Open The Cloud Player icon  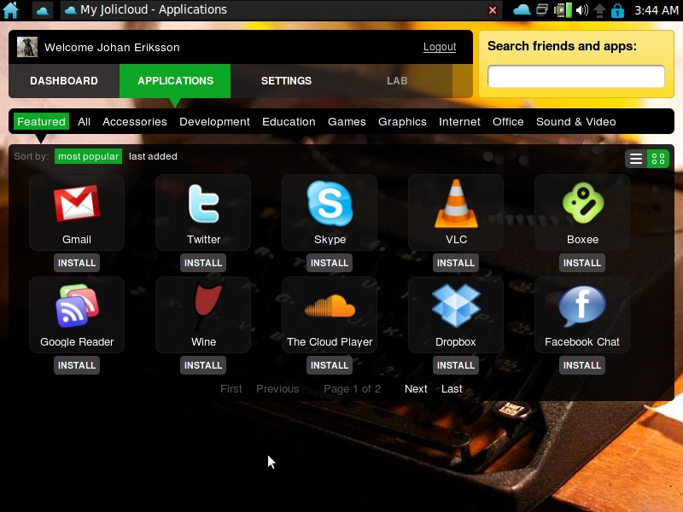(330, 305)
